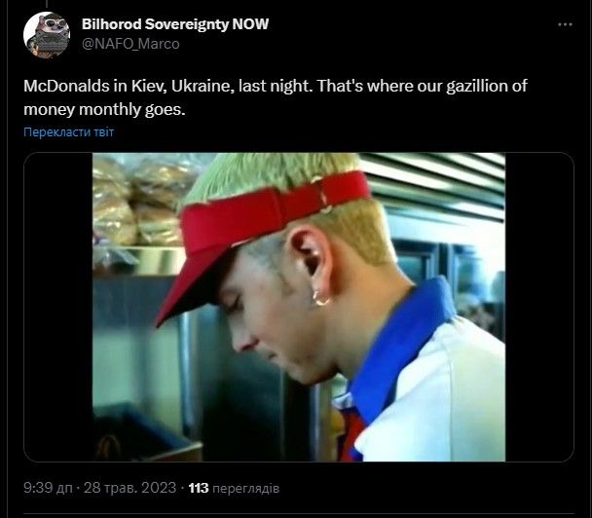Open Bilhorod Sovereignty NOW display name

pos(175,24)
